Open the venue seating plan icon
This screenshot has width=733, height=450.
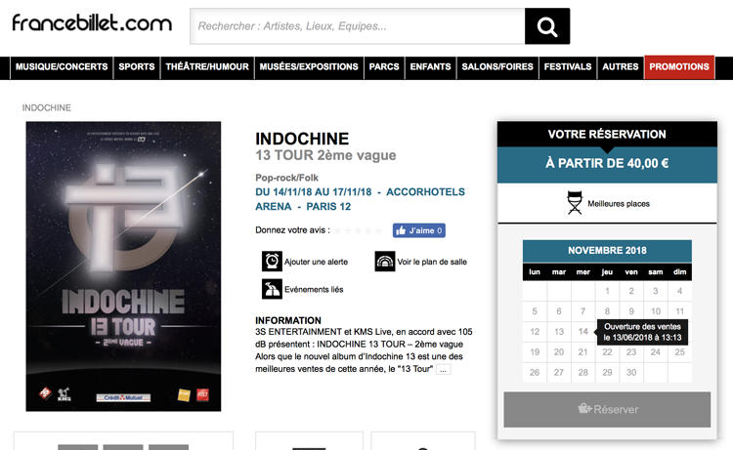click(x=385, y=262)
